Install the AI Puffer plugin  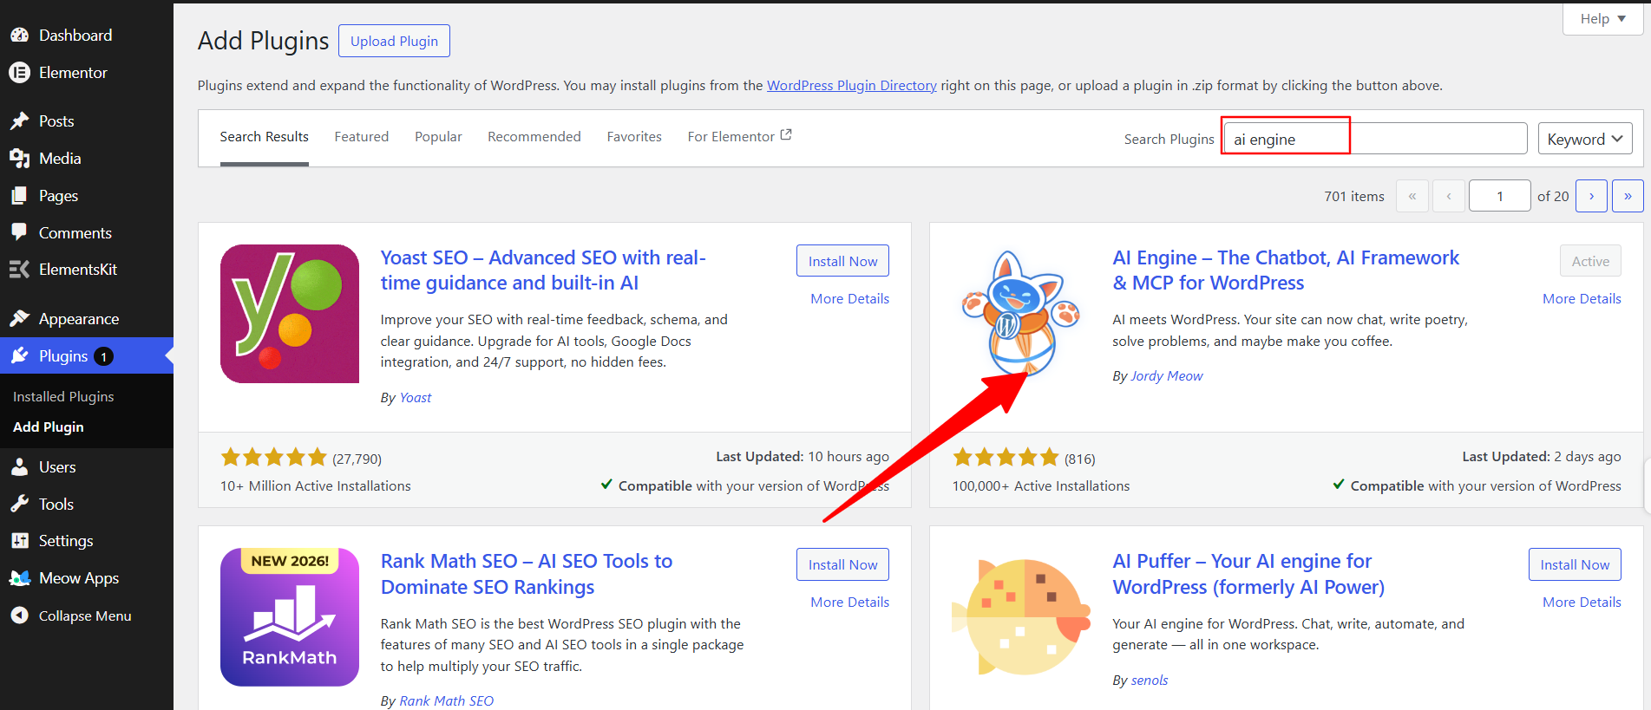click(1575, 564)
